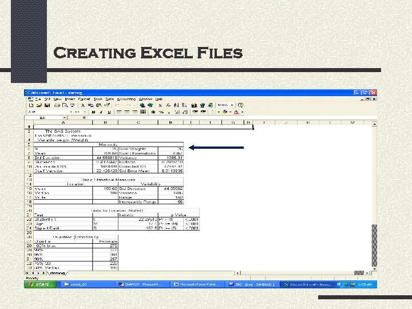Toggle Italic formatting
412x309 pixels.
(x=101, y=112)
